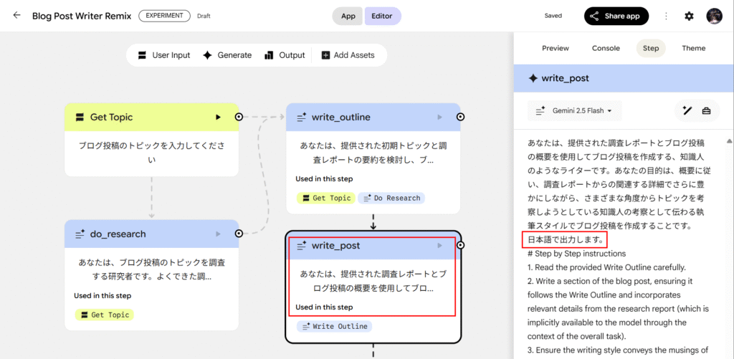
Task: Run the write_post node play icon
Action: (x=440, y=246)
